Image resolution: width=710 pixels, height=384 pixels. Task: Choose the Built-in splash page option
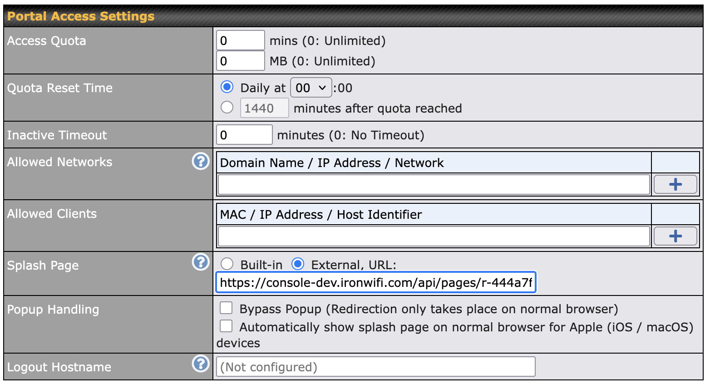tap(227, 264)
